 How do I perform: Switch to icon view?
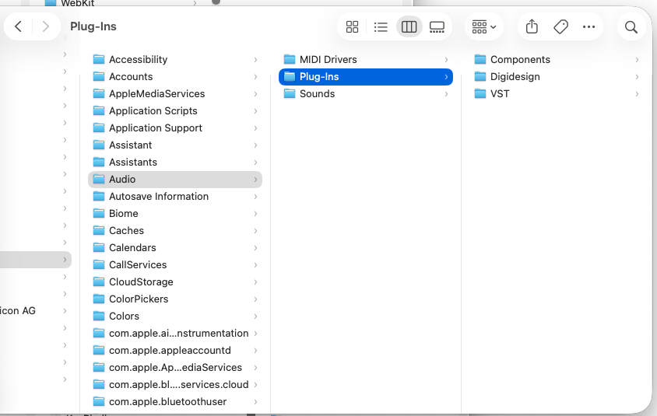point(352,26)
